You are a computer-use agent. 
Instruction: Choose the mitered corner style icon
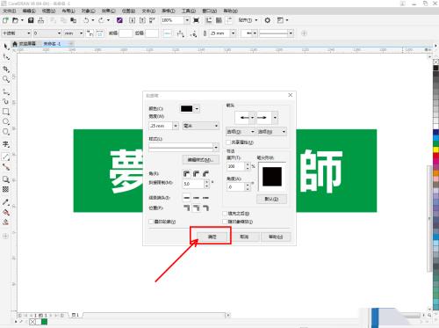(186, 174)
